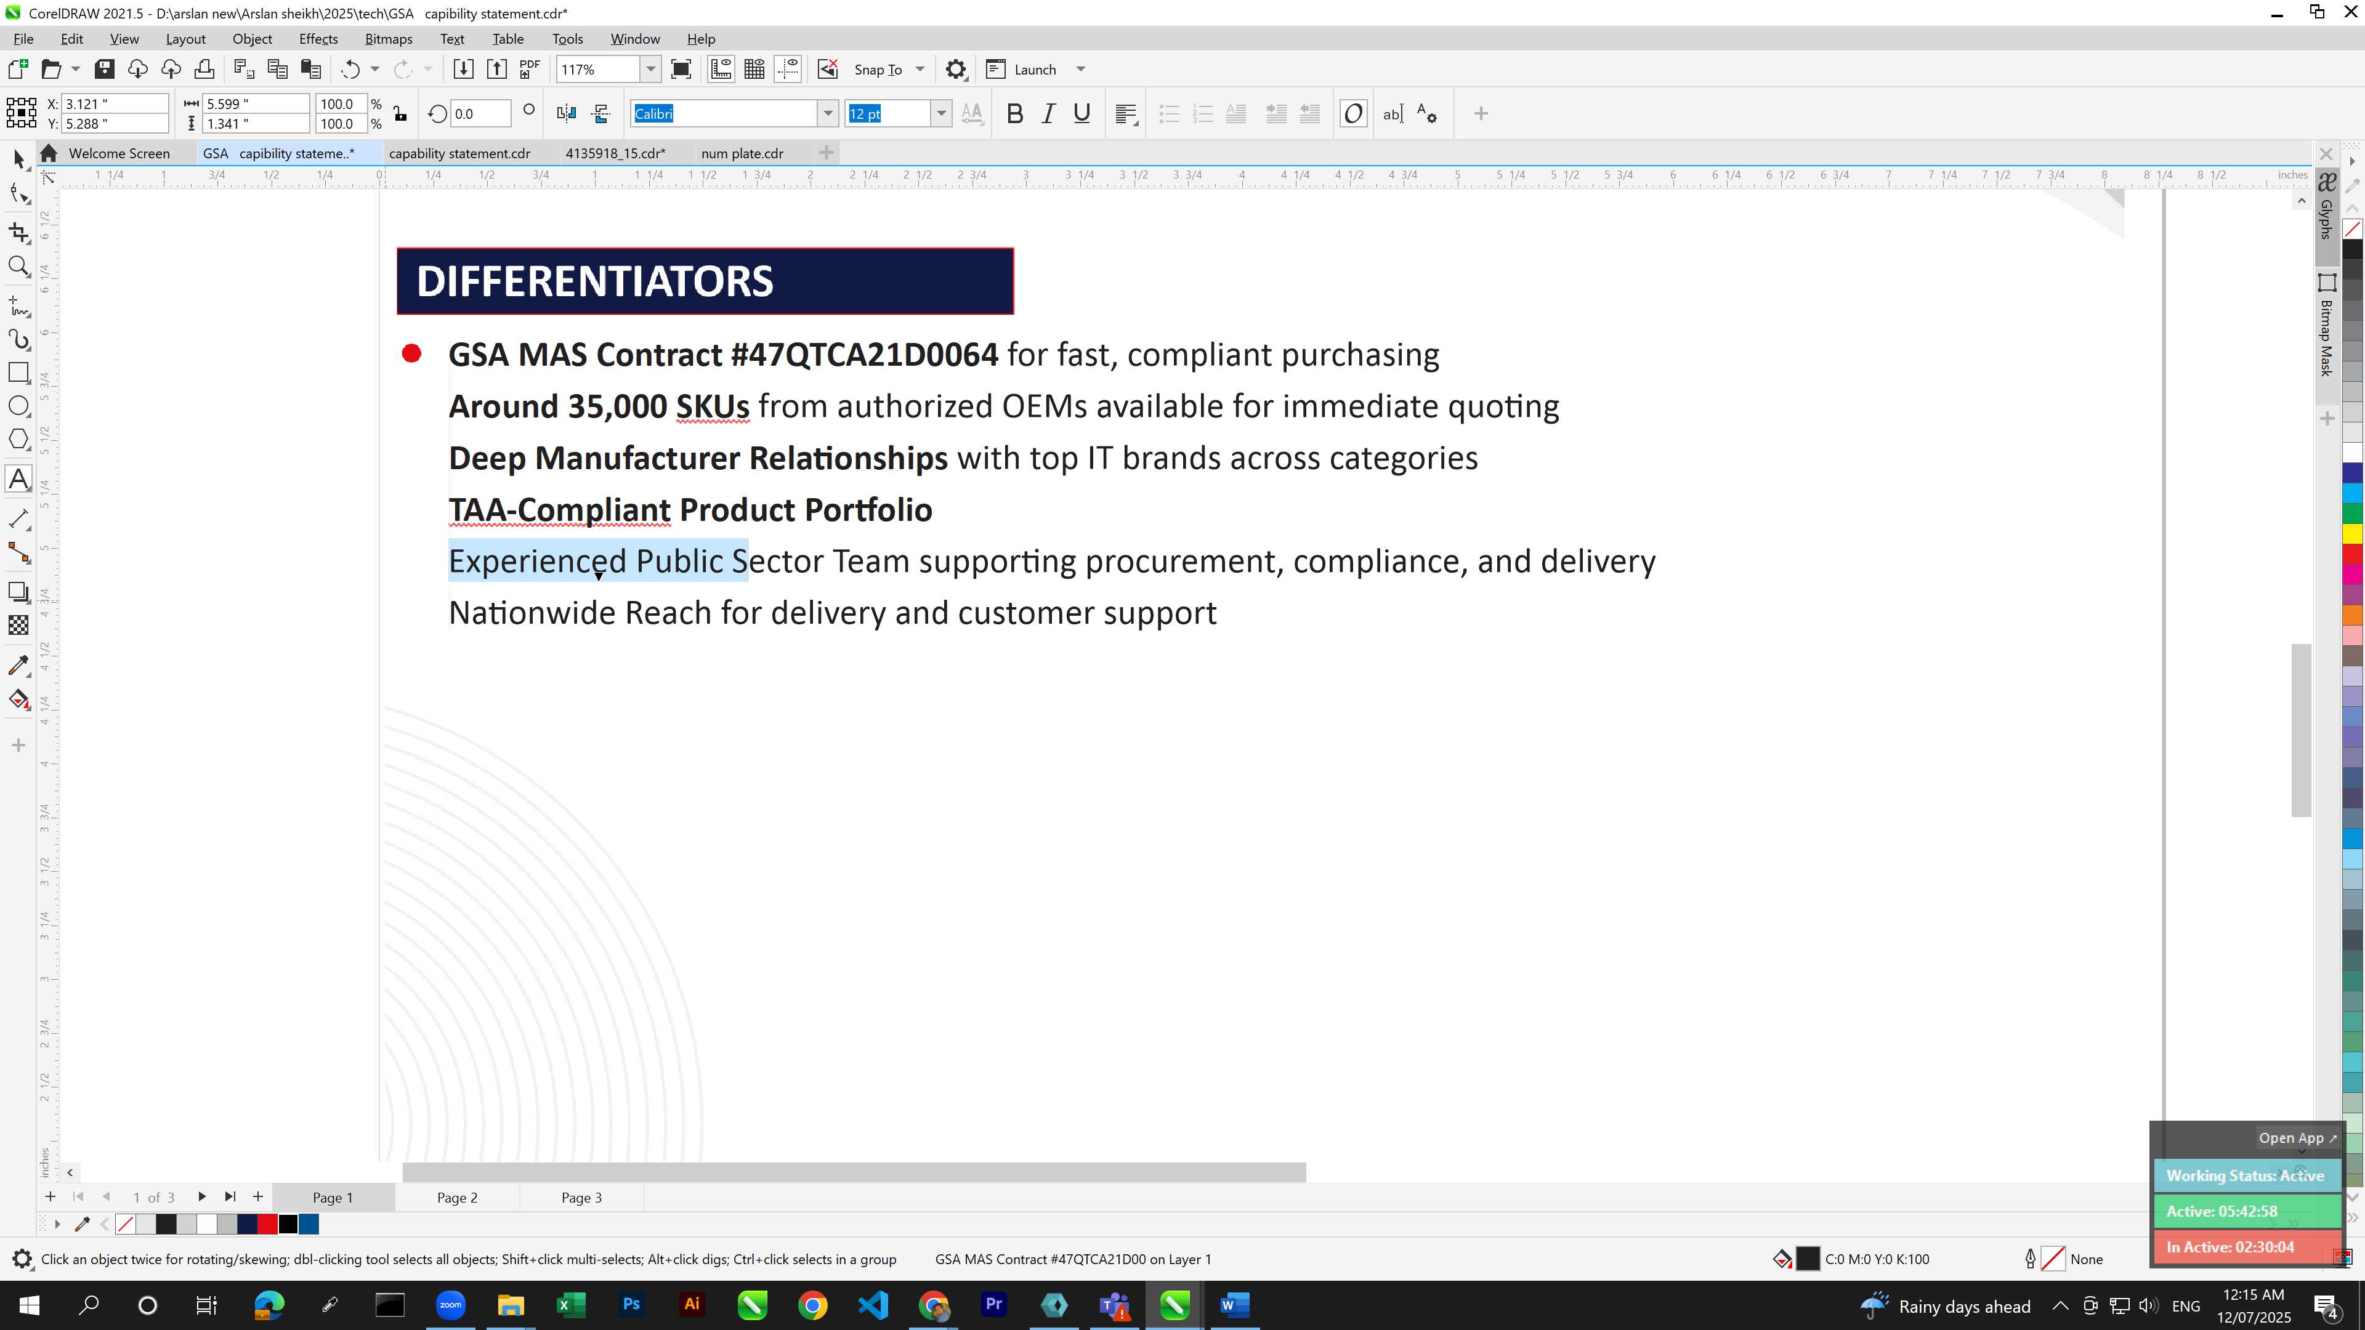The height and width of the screenshot is (1330, 2365).
Task: Open the zoom level dropdown
Action: click(x=651, y=70)
